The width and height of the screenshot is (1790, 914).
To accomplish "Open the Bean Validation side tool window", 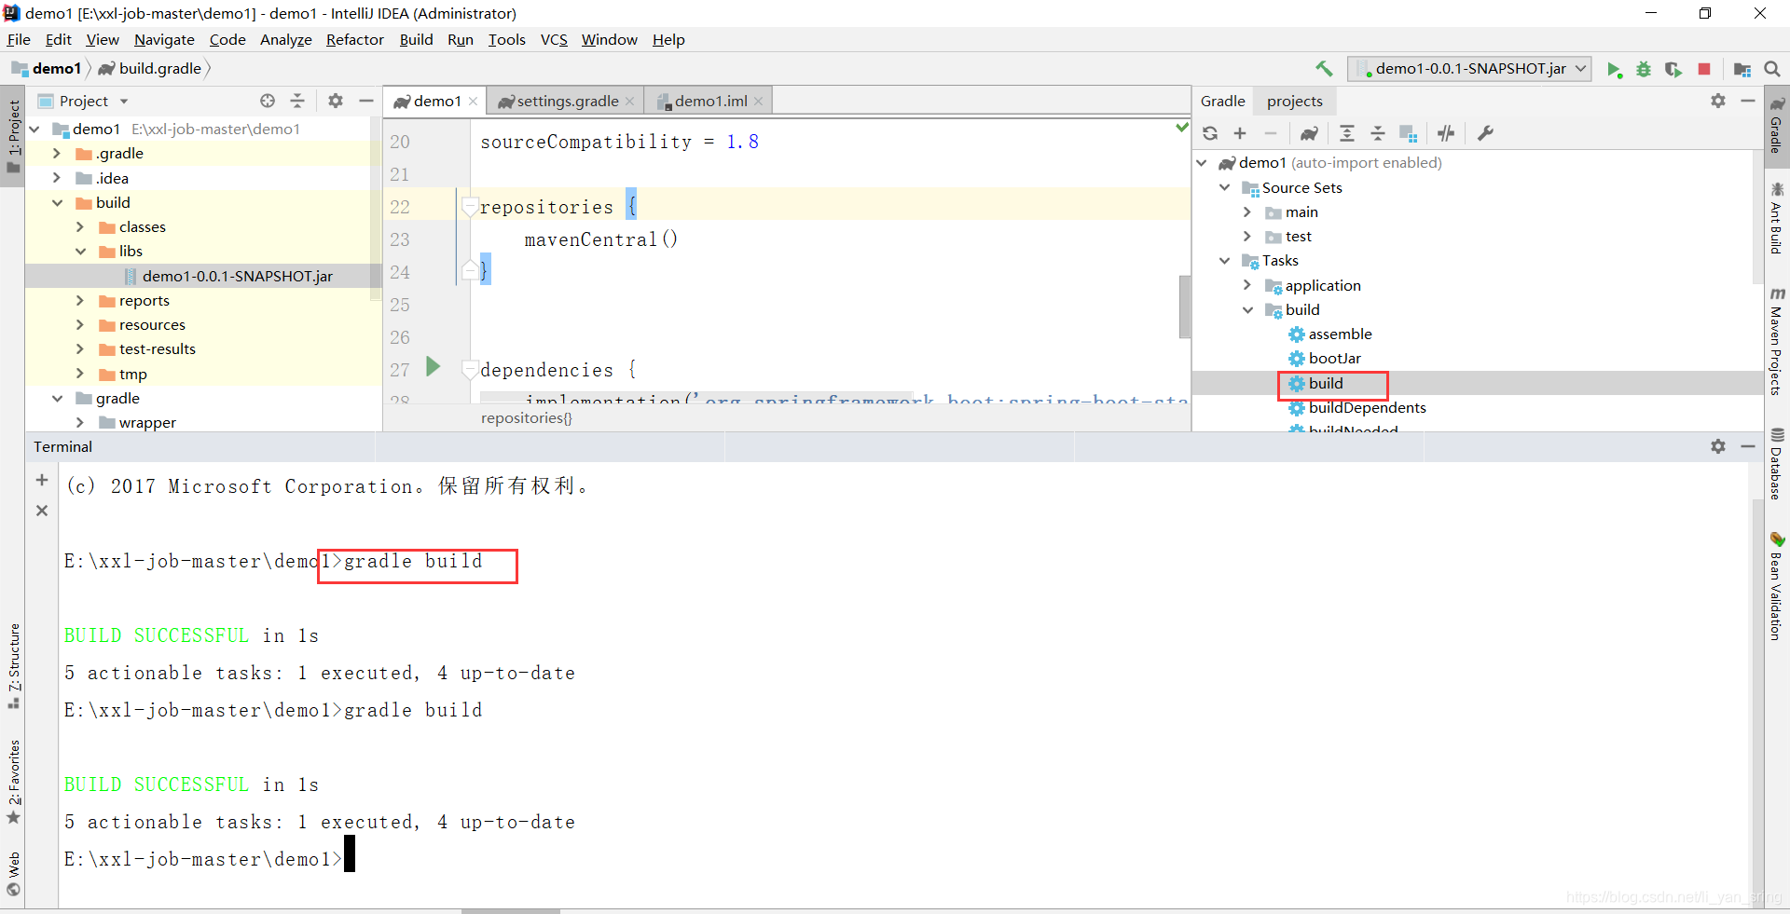I will click(x=1776, y=586).
